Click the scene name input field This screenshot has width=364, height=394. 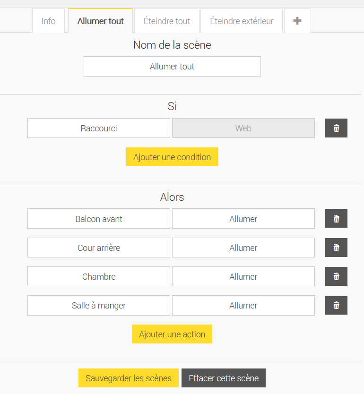tap(172, 67)
